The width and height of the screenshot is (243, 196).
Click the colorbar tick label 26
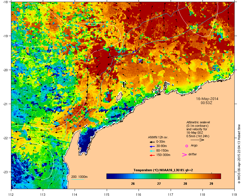133,184
